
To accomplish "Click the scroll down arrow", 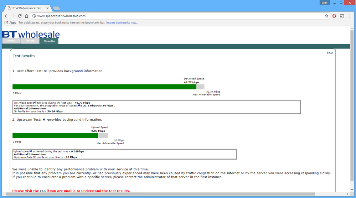I will [352, 190].
